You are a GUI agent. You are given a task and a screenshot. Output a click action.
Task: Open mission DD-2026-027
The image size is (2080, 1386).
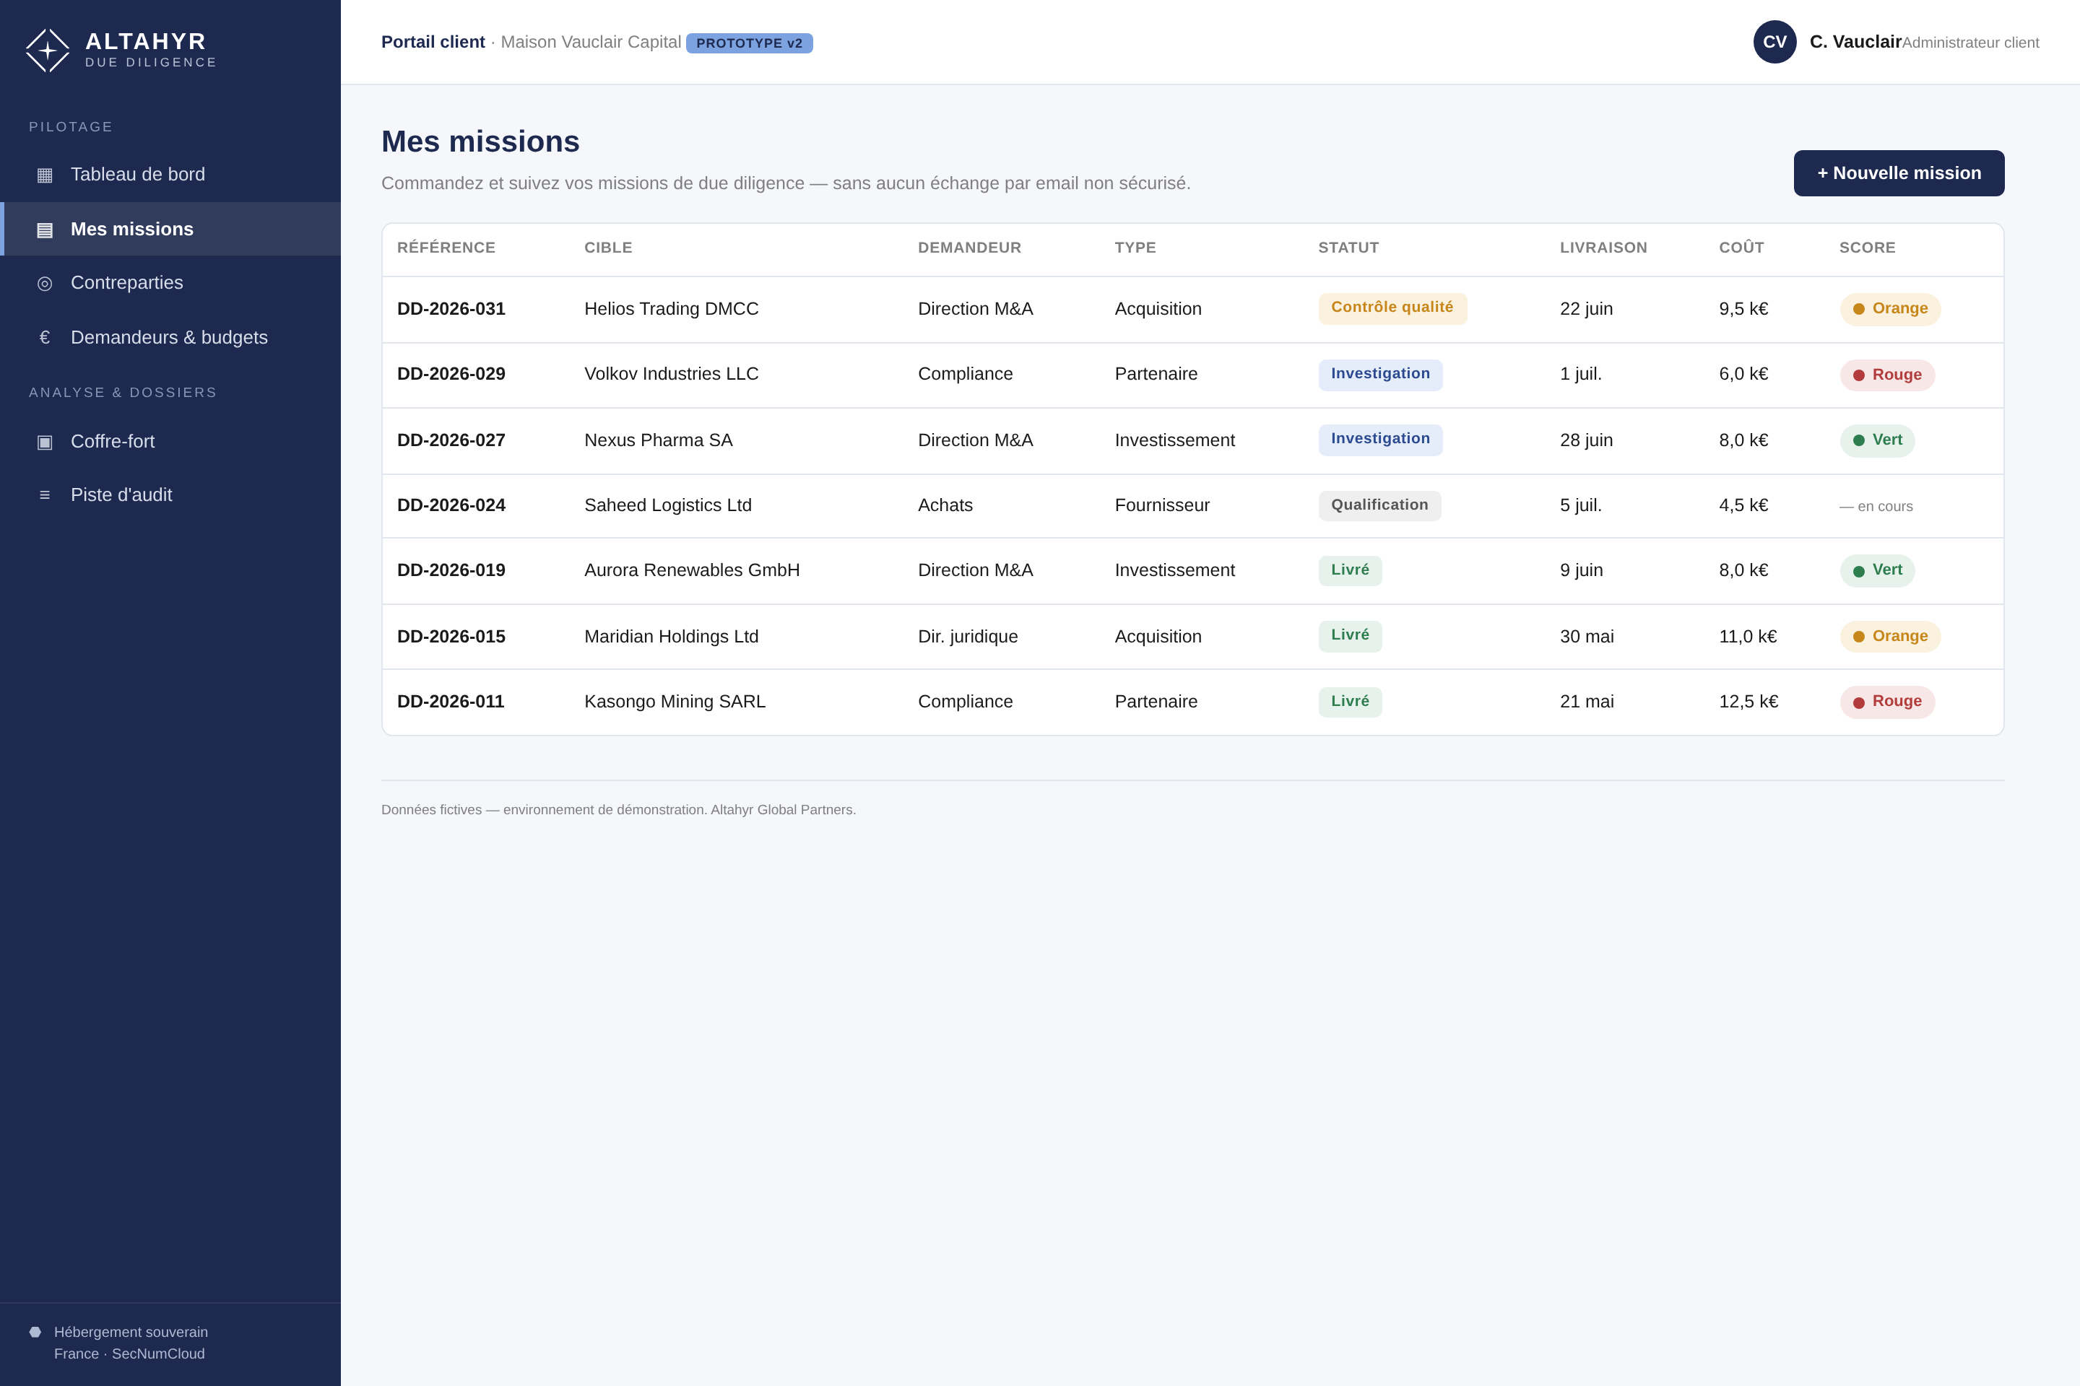point(451,440)
